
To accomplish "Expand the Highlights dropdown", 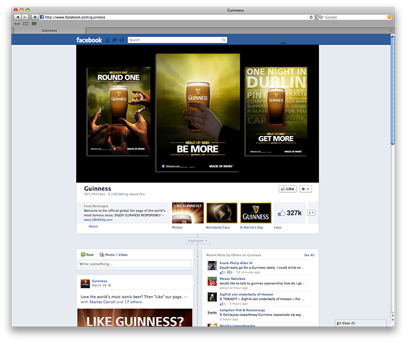I will click(198, 240).
